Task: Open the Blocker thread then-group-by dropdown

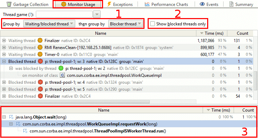Action: [125, 24]
